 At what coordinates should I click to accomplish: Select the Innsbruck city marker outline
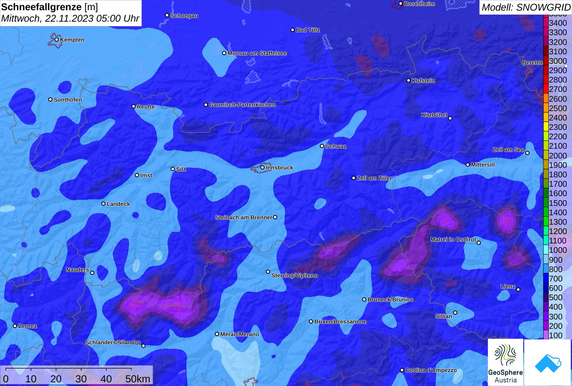(261, 168)
